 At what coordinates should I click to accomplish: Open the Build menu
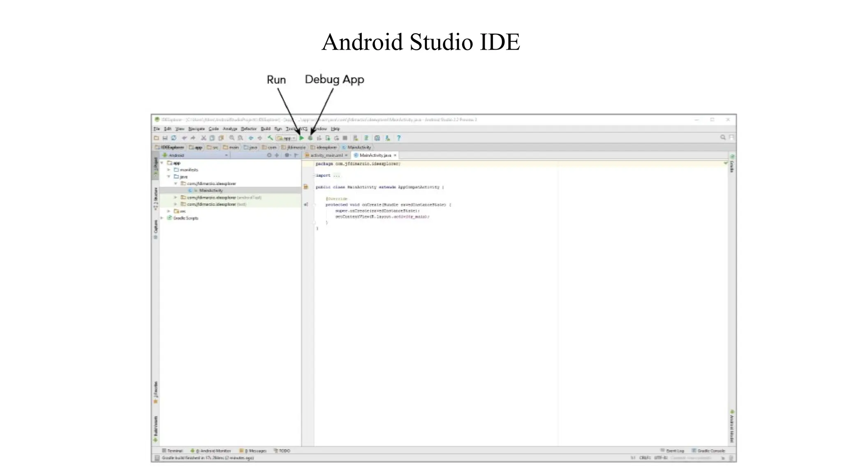tap(266, 129)
